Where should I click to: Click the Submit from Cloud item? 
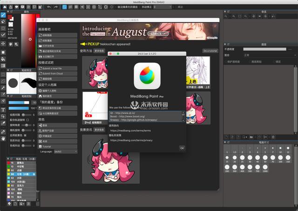click(58, 73)
